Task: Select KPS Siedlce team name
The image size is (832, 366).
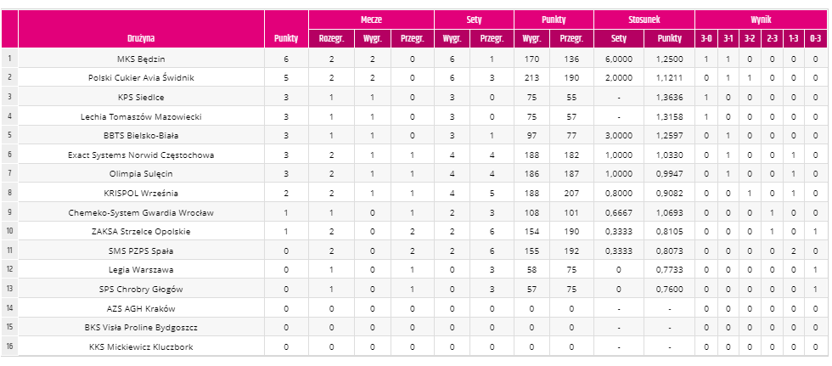Action: pos(141,97)
